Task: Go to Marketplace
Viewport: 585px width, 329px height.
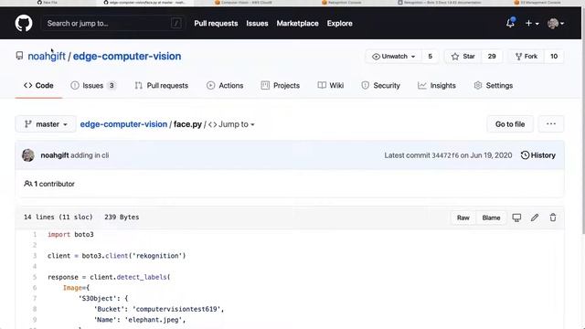Action: pyautogui.click(x=297, y=23)
